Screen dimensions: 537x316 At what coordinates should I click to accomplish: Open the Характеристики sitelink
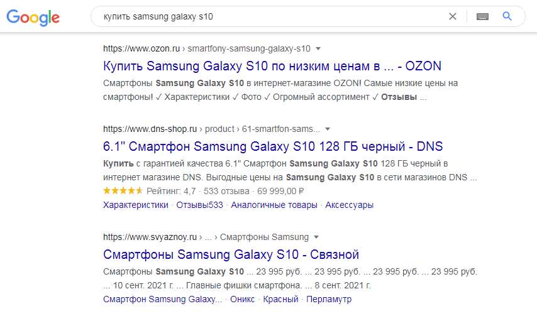click(x=136, y=205)
